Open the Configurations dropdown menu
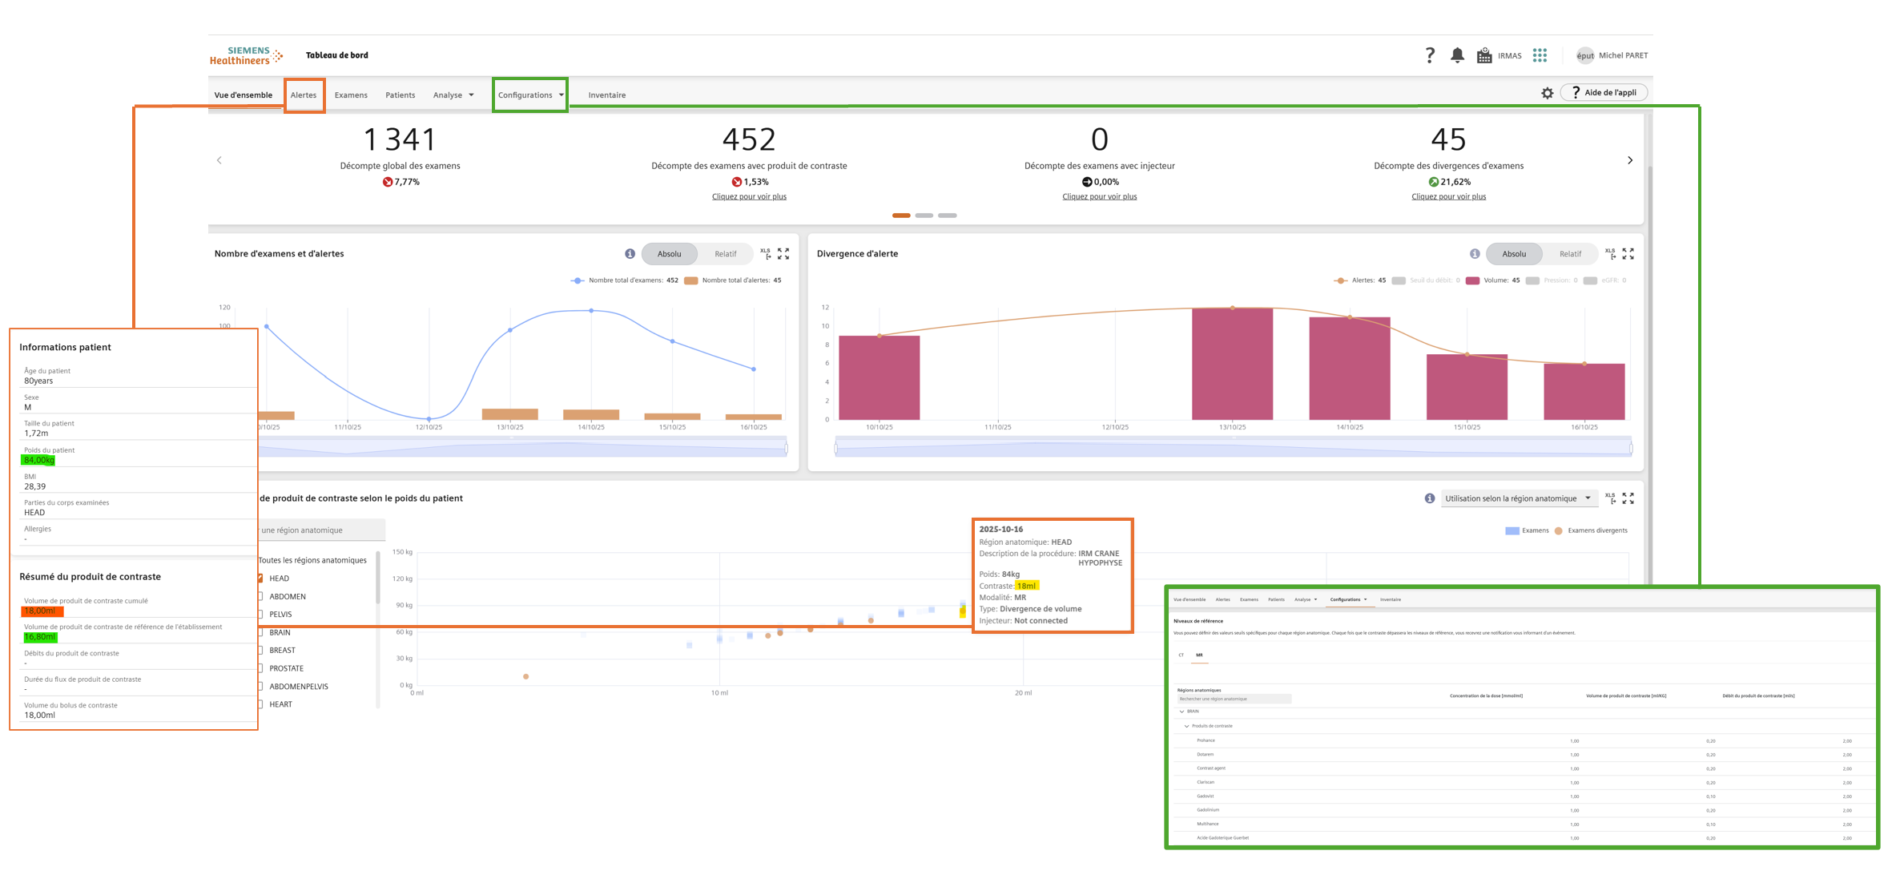Image resolution: width=1900 pixels, height=883 pixels. [530, 95]
